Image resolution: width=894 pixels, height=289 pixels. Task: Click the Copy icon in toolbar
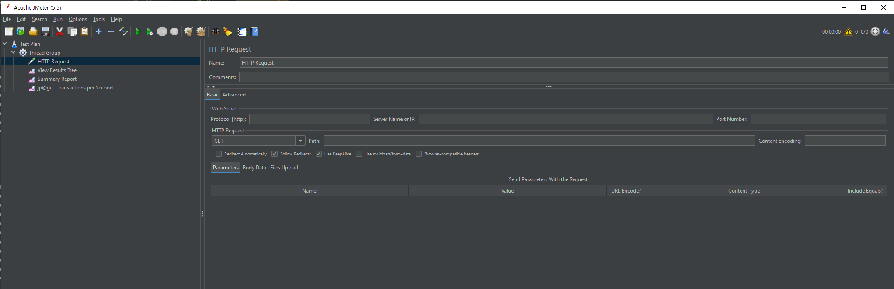(72, 31)
